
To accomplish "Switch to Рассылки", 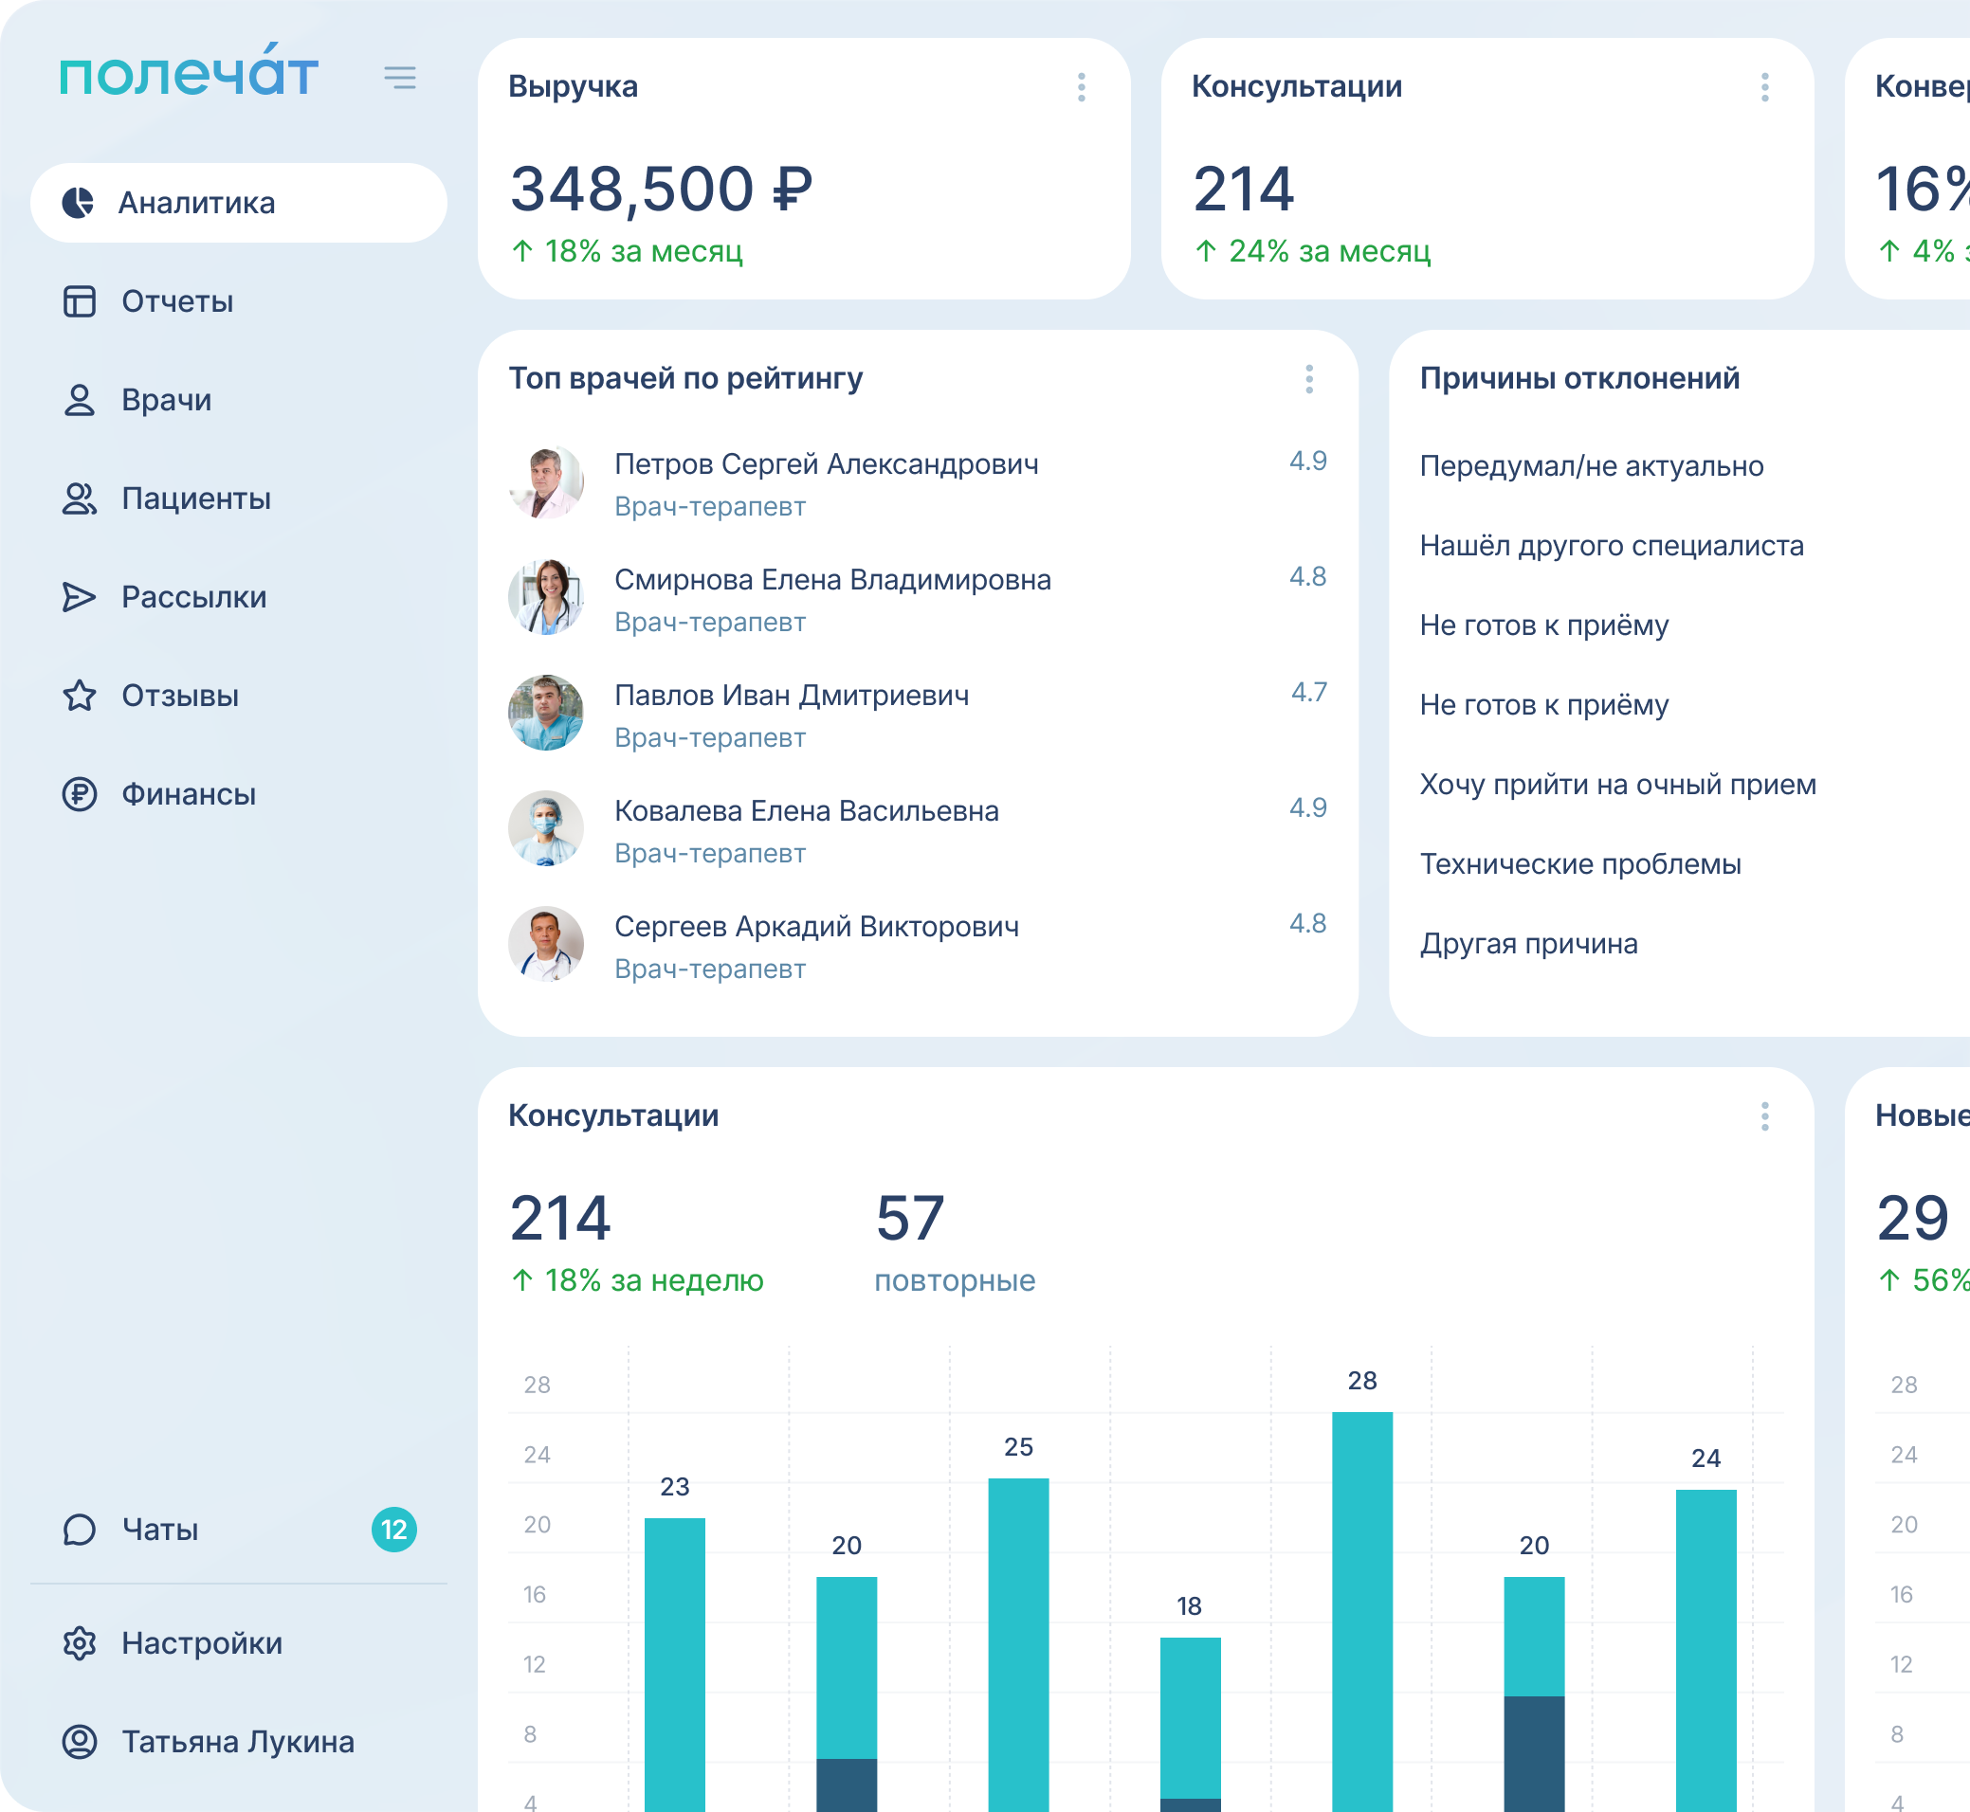I will point(238,597).
